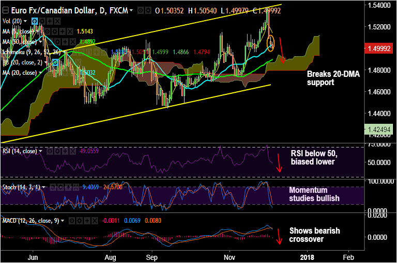Remove the RSI indicator with X

click(x=73, y=151)
